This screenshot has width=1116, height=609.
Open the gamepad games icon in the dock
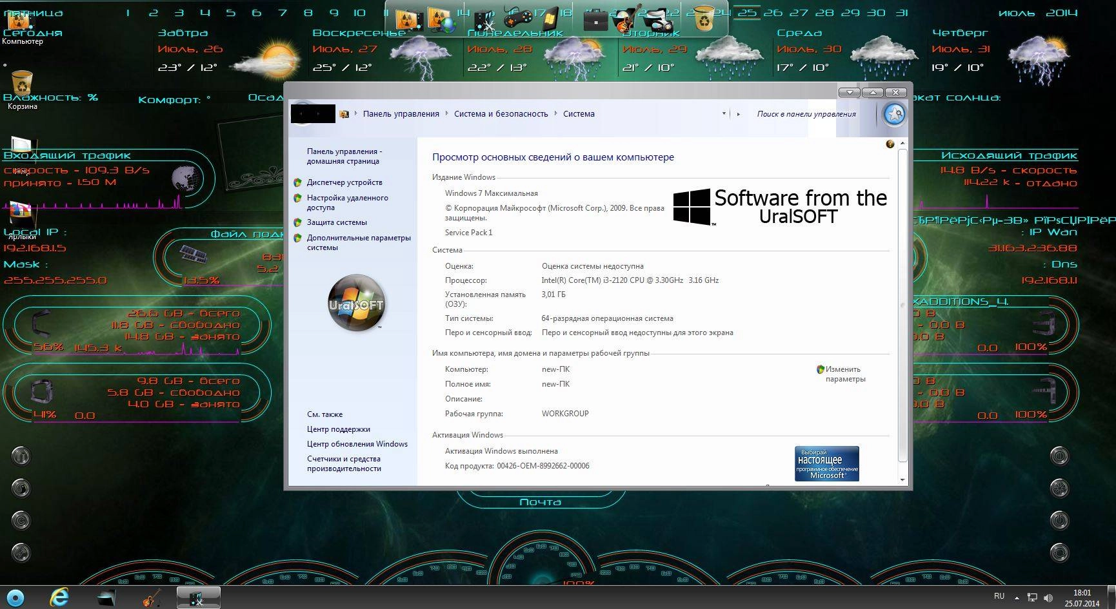pos(517,21)
